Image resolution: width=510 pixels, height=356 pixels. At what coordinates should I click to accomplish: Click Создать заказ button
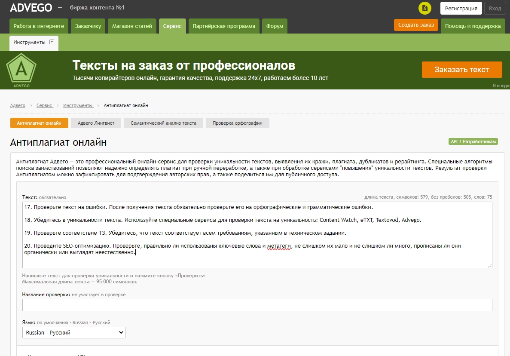416,25
